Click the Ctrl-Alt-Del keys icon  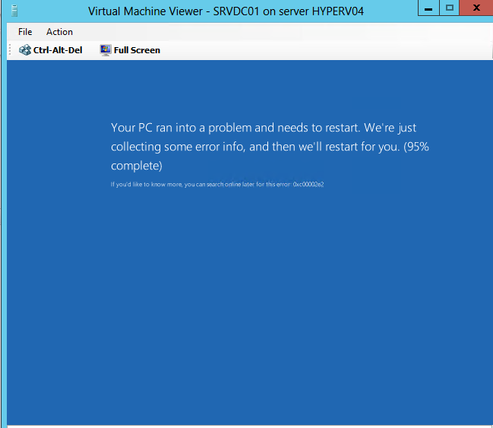coord(25,50)
